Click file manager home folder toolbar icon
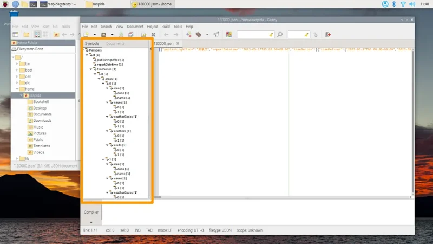Viewport: 433px width, 244px height. [x=56, y=35]
